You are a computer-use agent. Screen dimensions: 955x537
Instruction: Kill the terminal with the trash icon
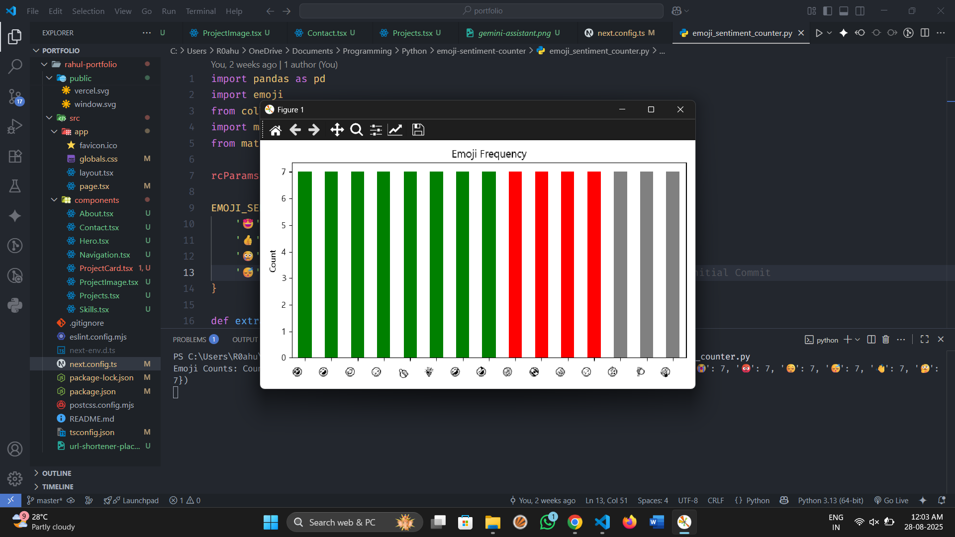coord(885,339)
